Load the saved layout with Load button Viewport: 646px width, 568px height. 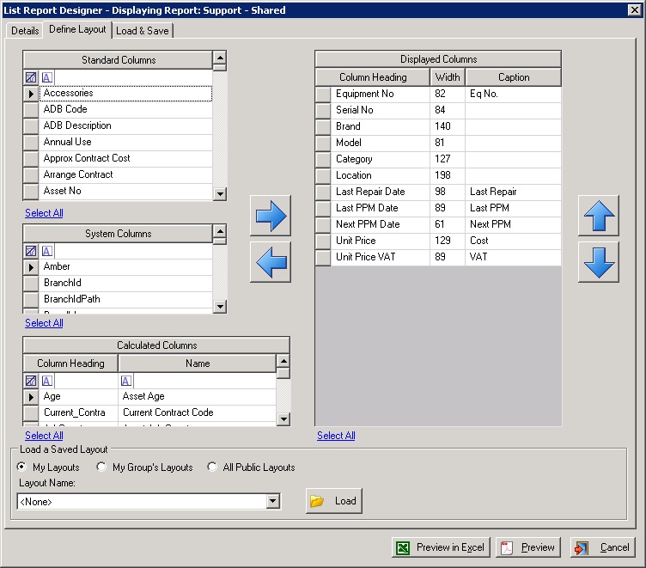point(334,501)
